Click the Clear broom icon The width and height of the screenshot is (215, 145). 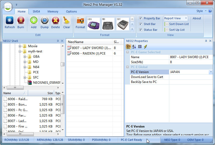coord(67,21)
